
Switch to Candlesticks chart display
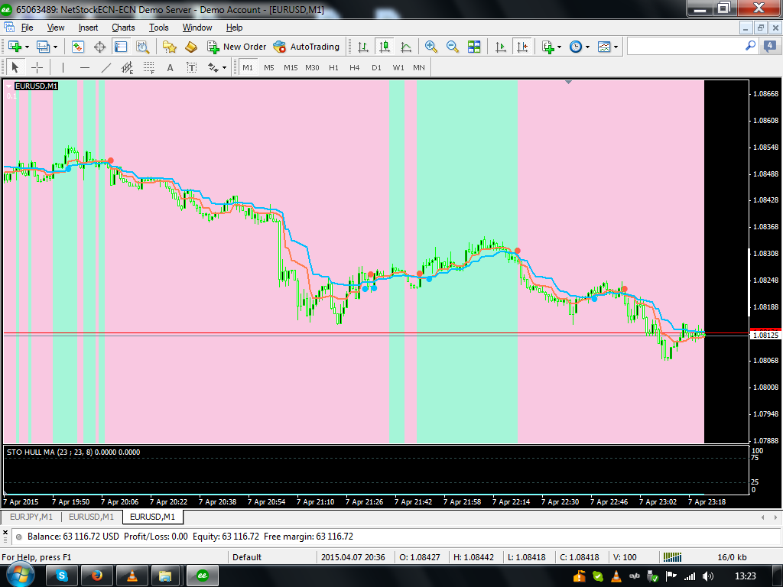click(385, 47)
